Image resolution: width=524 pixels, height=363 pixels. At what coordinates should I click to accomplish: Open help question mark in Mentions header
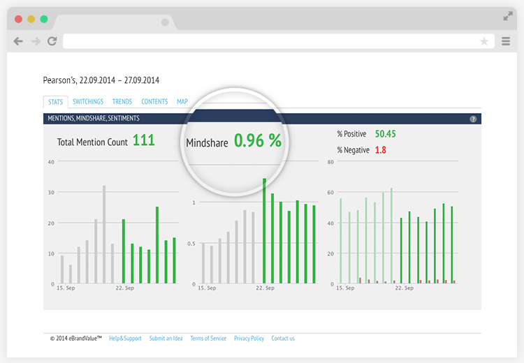tap(473, 119)
